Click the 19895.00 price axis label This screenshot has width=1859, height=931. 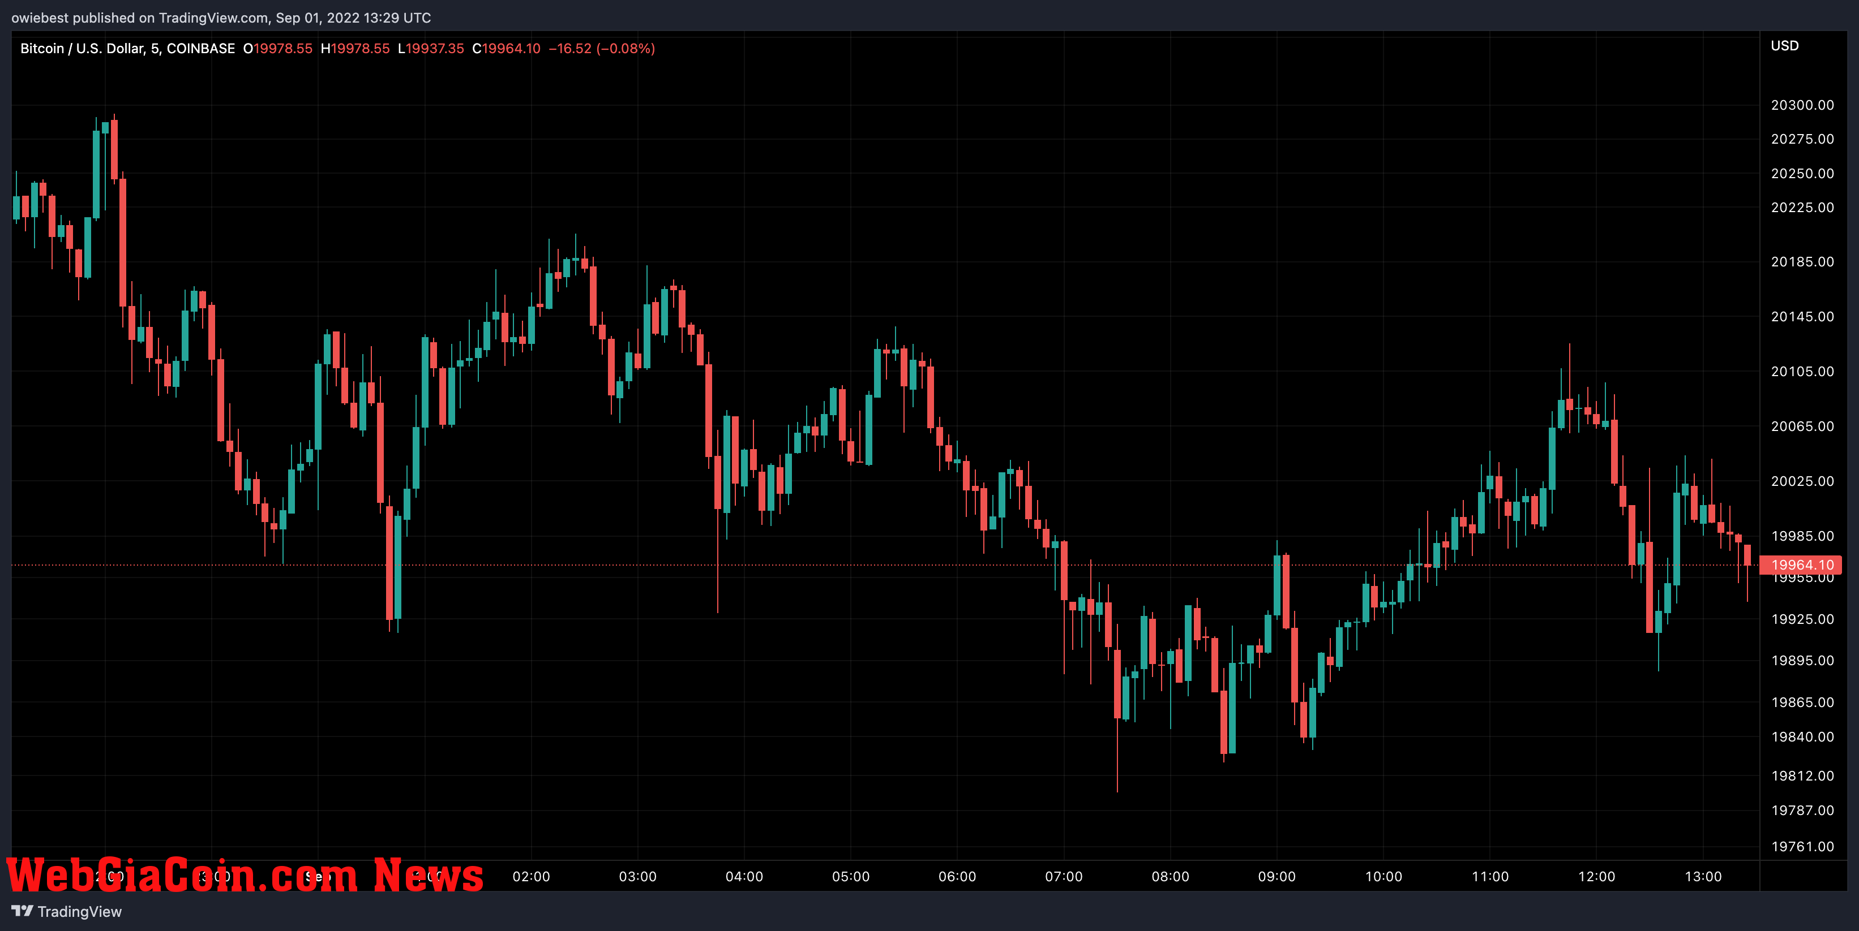click(1802, 661)
